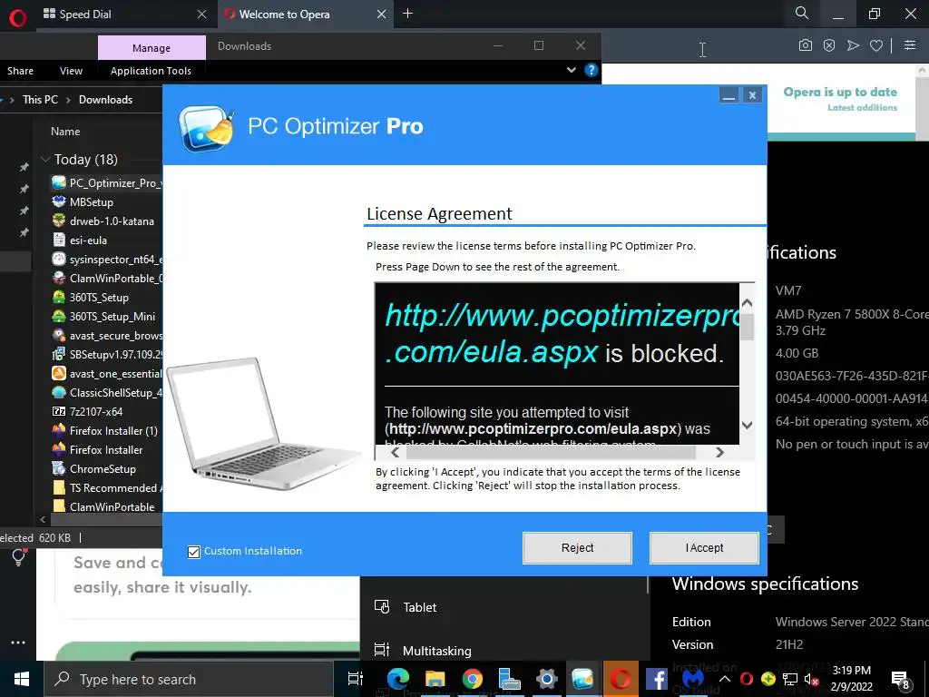Select the Firefox Installer (1) file
Viewport: 929px width, 697px height.
point(113,431)
